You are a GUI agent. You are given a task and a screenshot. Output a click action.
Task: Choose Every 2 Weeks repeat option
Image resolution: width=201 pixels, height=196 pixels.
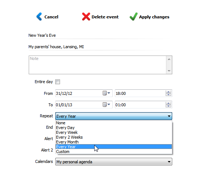pos(114,137)
